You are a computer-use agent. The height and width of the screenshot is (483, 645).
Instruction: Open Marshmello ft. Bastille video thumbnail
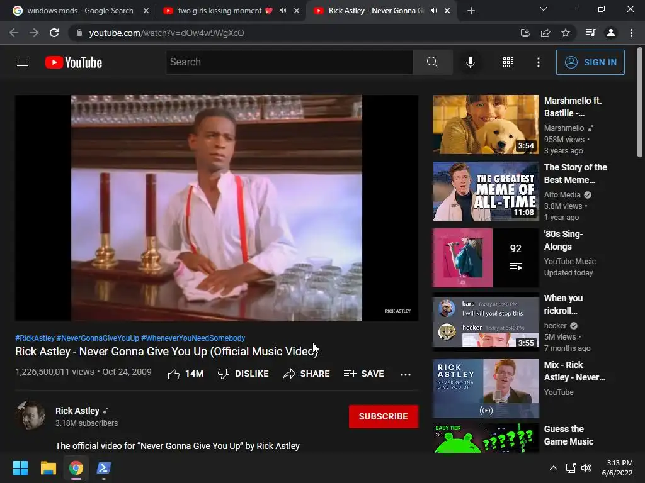486,125
